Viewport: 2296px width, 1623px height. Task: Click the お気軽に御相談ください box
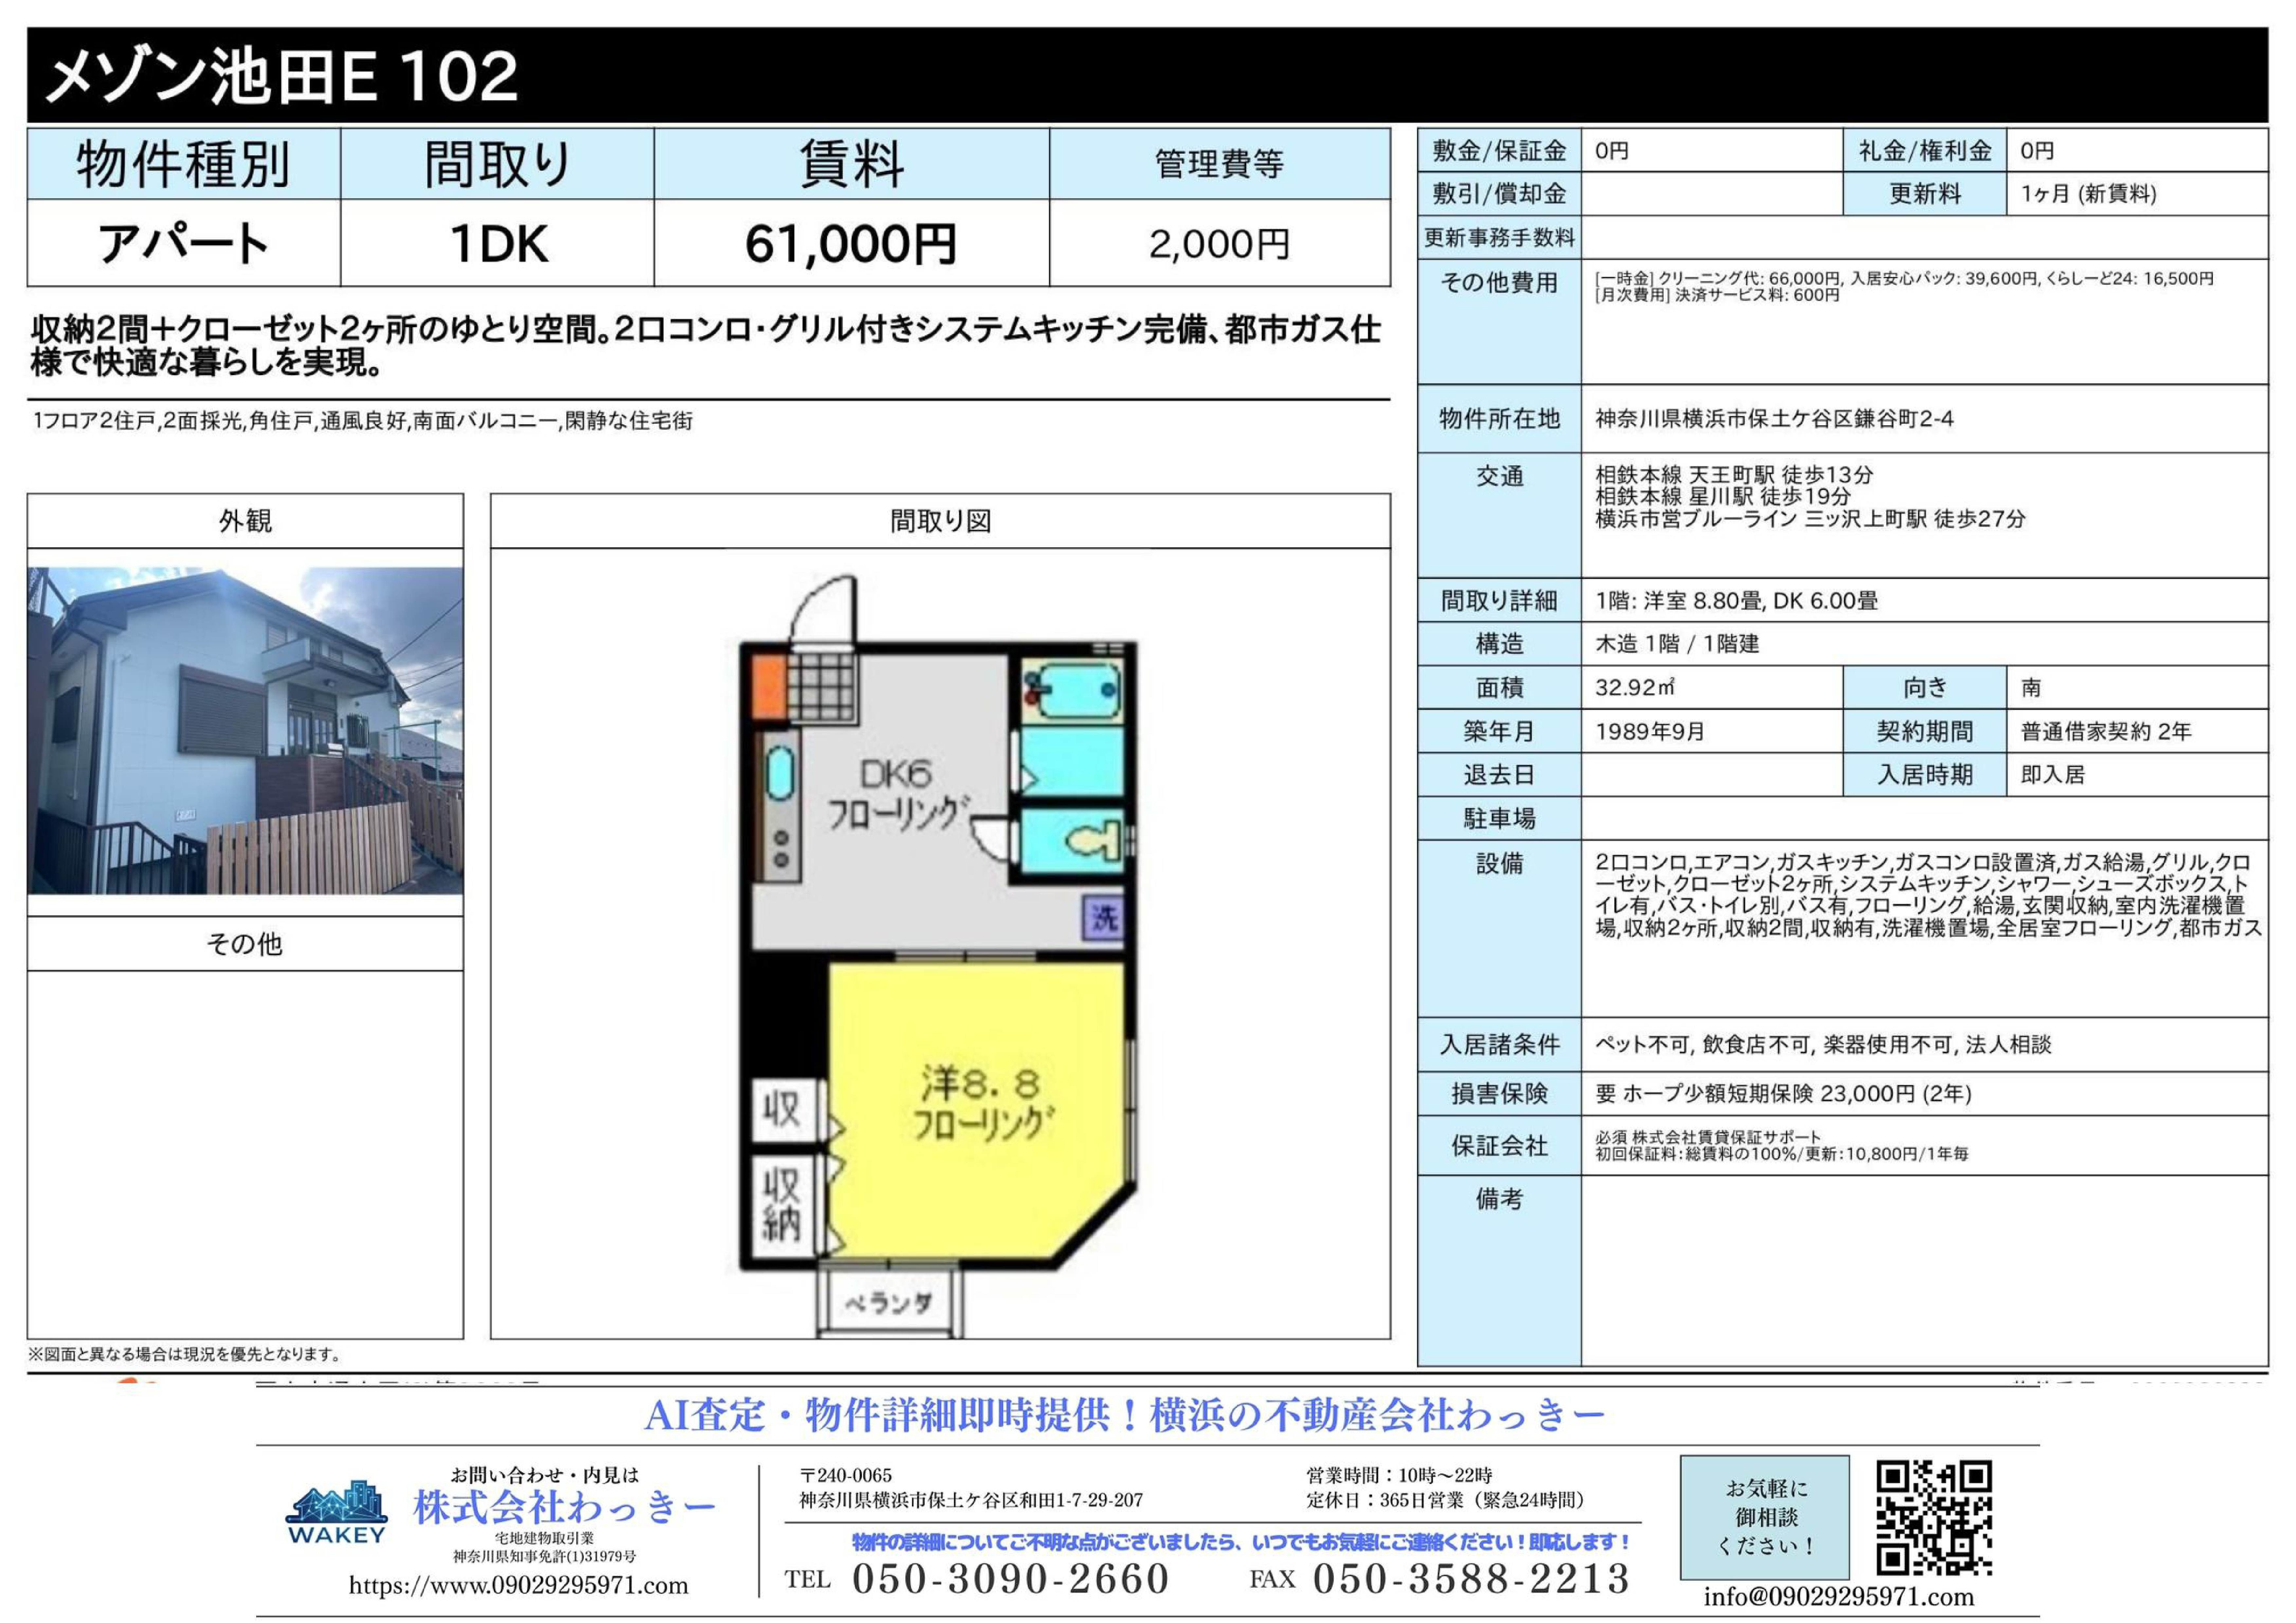tap(1765, 1517)
